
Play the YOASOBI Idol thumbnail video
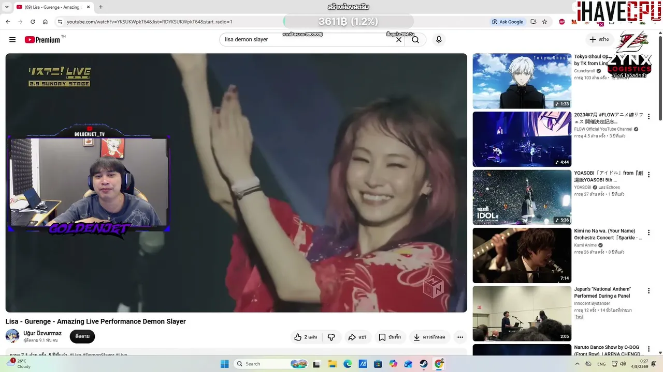(x=522, y=197)
